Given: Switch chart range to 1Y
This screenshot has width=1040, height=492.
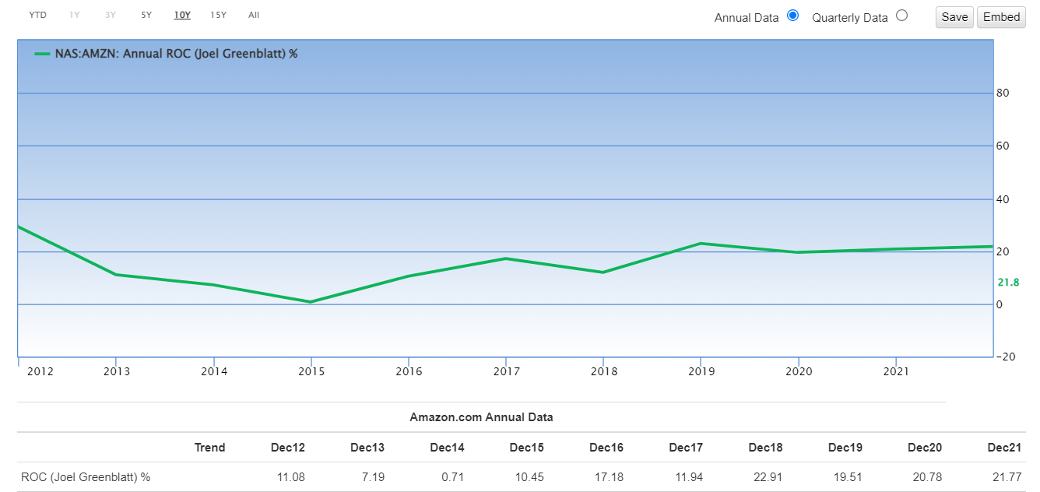Looking at the screenshot, I should [75, 15].
